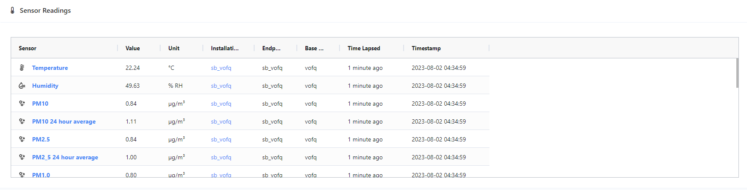Click the thermometer icon beside Sensor Readings title
This screenshot has height=190, width=747.
(x=12, y=10)
